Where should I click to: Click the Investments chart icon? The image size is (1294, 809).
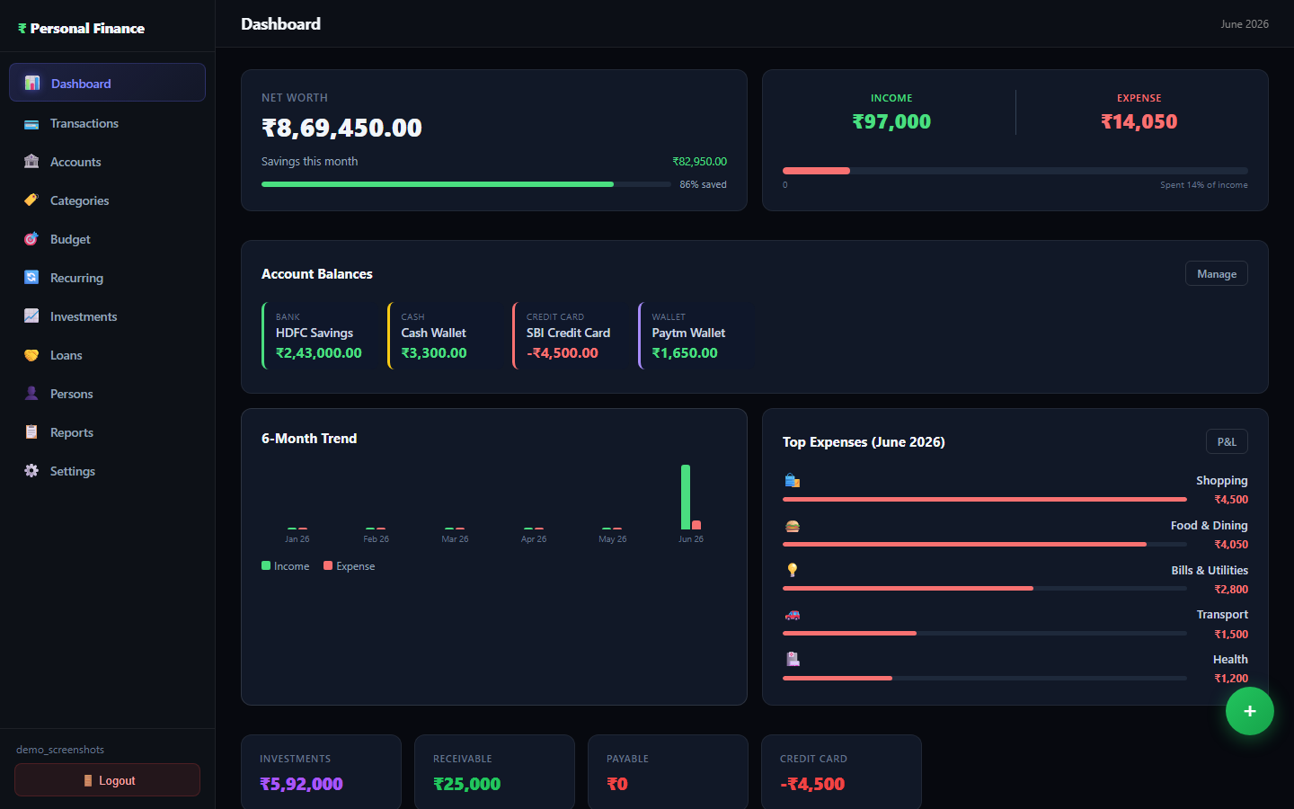click(31, 316)
